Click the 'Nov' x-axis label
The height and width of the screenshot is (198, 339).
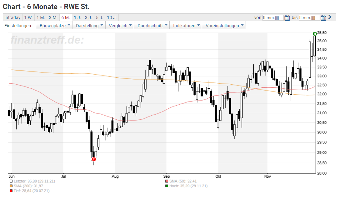pos(267,176)
